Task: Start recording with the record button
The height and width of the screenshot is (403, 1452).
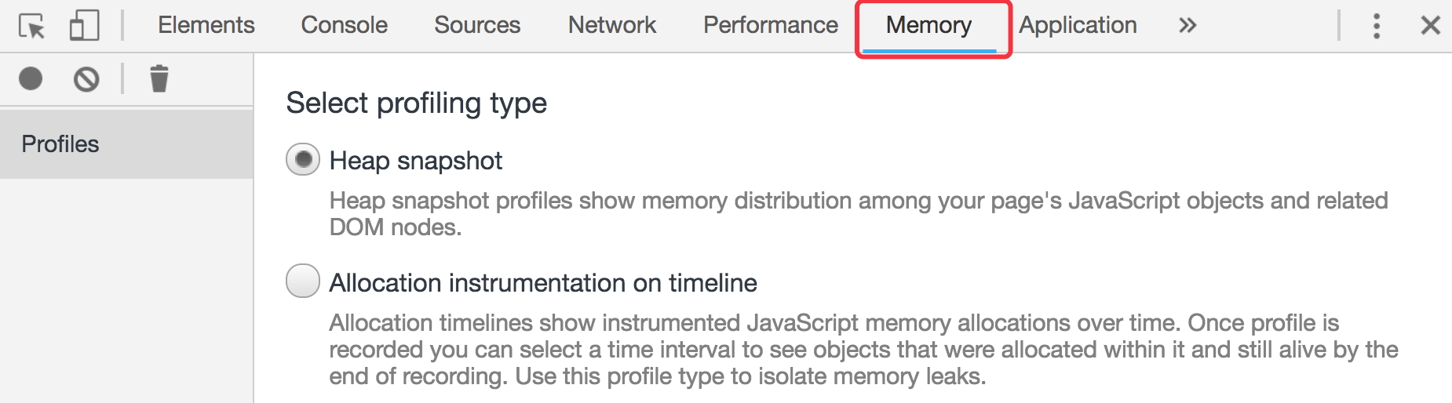Action: 31,79
